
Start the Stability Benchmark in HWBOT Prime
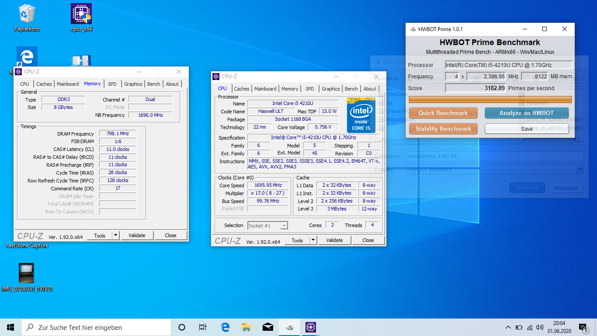(x=443, y=129)
